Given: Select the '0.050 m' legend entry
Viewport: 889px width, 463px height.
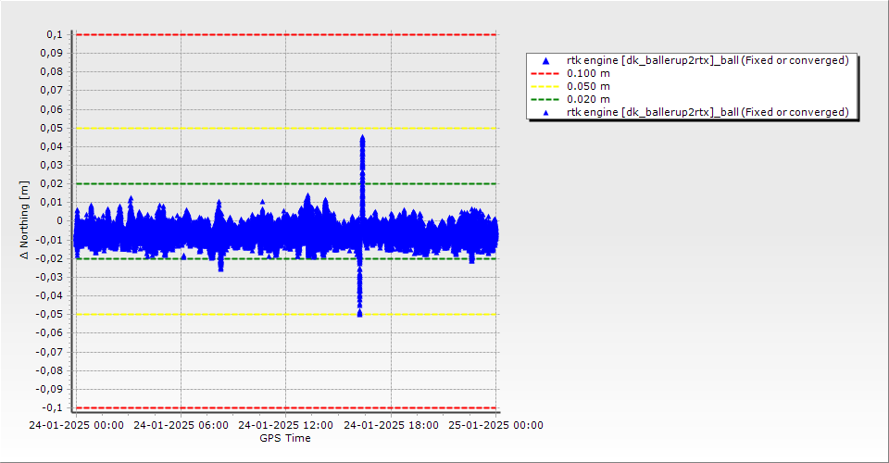Looking at the screenshot, I should pyautogui.click(x=589, y=87).
